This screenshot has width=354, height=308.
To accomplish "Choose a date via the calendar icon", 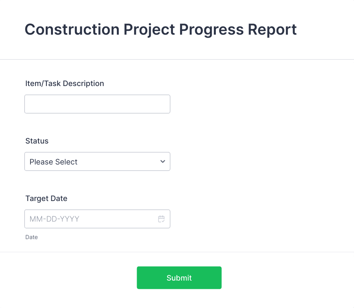I will [x=161, y=219].
